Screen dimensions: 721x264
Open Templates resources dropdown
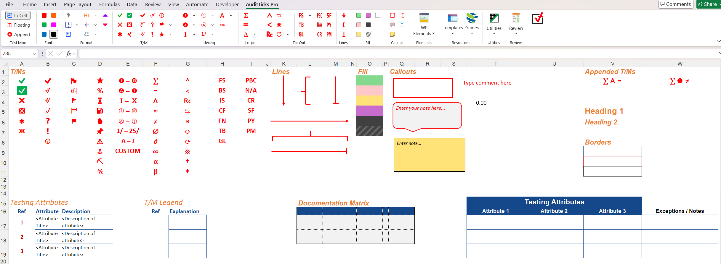(x=453, y=25)
